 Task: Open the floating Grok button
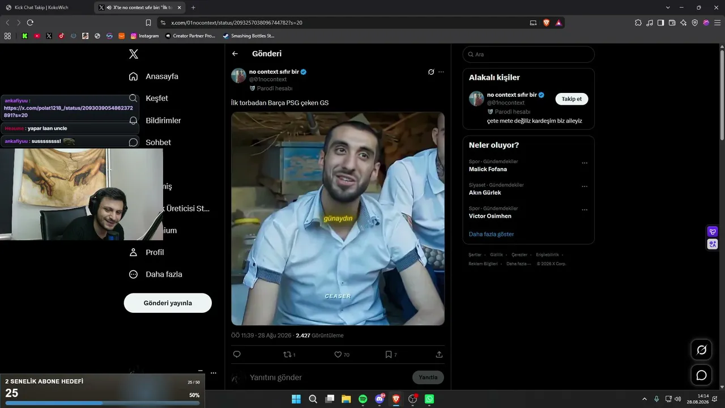[x=701, y=350]
